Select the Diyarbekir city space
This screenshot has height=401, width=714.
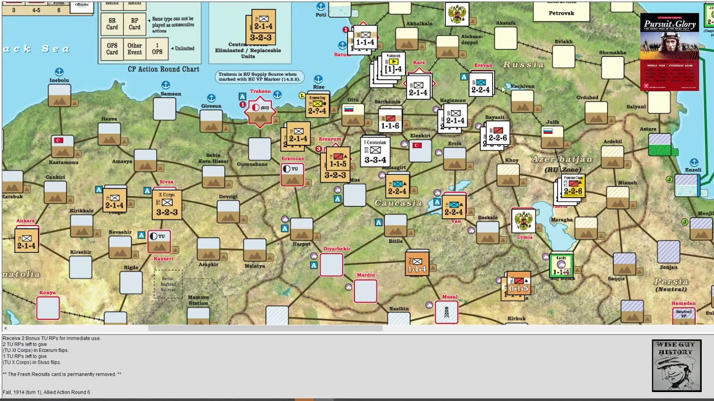tap(331, 265)
